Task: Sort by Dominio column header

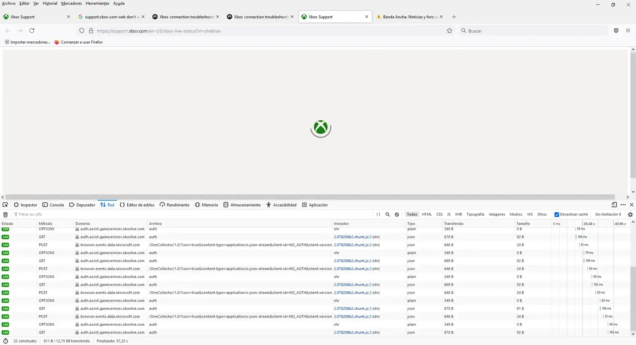Action: (x=111, y=224)
